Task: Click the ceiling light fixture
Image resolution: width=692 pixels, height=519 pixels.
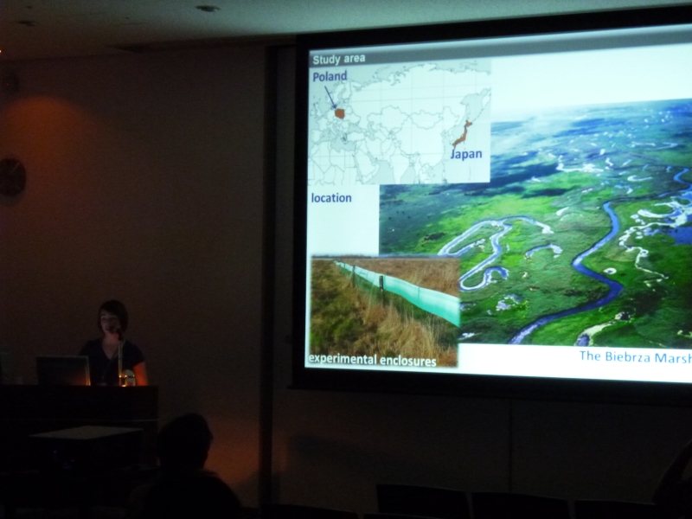Action: (x=207, y=9)
